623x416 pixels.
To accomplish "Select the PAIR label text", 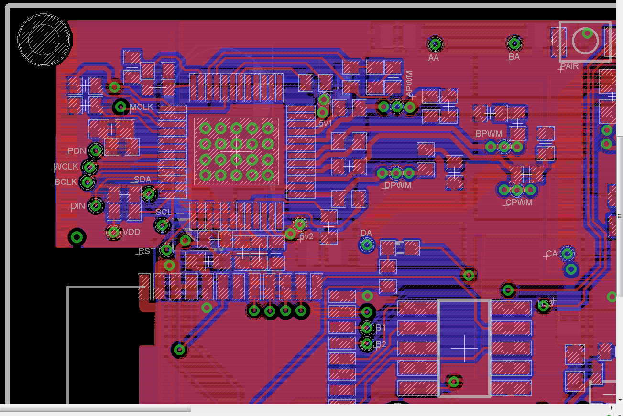I will click(x=569, y=66).
